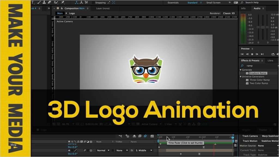The width and height of the screenshot is (279, 157).
Task: Toggle the 3D switch on the Middle layer
Action: point(92,150)
